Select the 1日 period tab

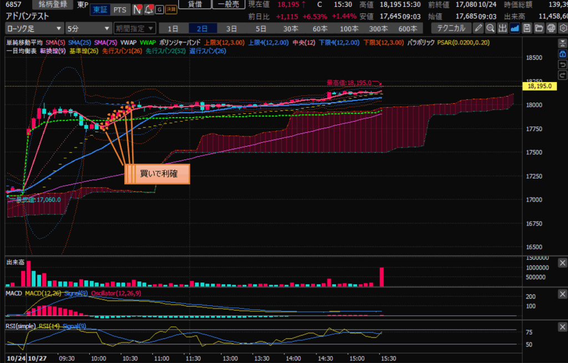point(173,28)
